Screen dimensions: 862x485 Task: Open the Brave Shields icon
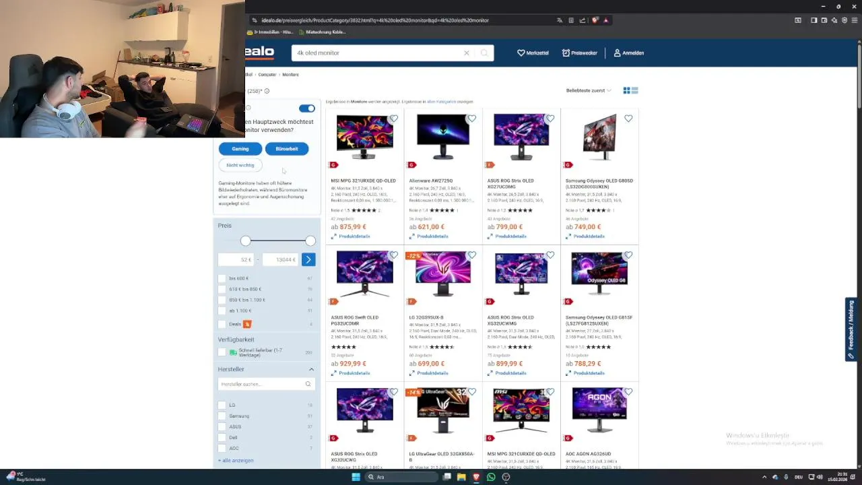(595, 20)
